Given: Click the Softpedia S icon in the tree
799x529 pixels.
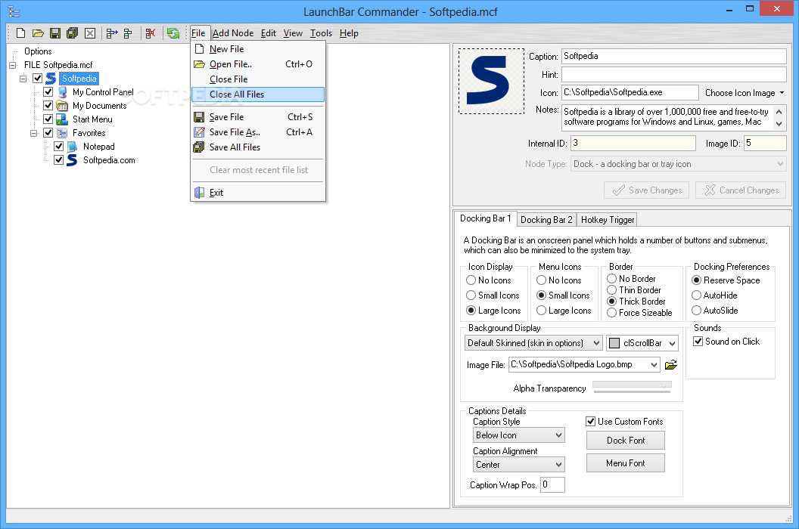Looking at the screenshot, I should tap(51, 79).
